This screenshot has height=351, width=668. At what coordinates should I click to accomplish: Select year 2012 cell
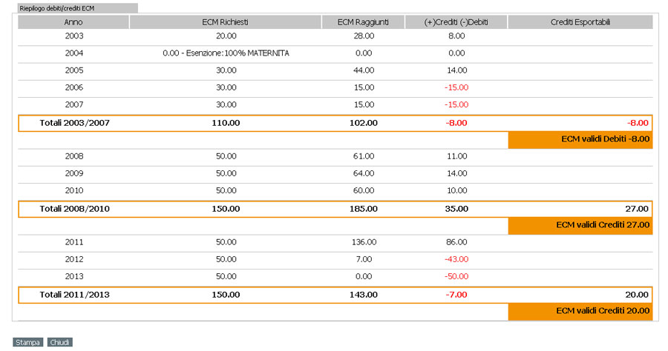[74, 259]
